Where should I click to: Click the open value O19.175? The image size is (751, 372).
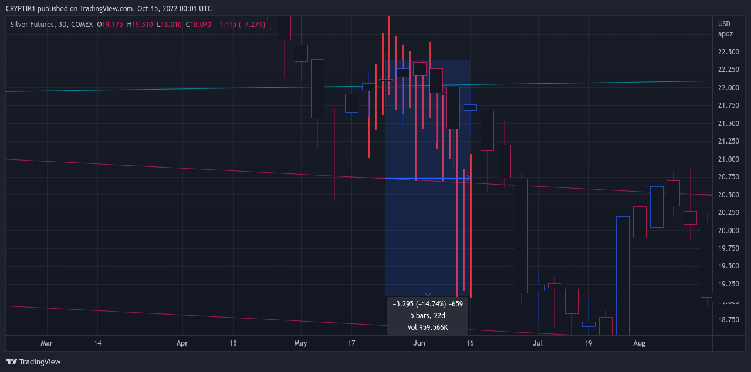tap(111, 25)
